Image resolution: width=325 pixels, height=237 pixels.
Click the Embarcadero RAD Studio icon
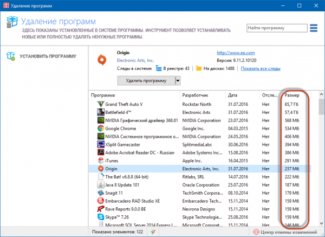101,201
